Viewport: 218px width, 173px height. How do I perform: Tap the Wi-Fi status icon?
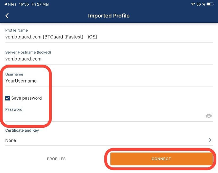pyautogui.click(x=193, y=4)
